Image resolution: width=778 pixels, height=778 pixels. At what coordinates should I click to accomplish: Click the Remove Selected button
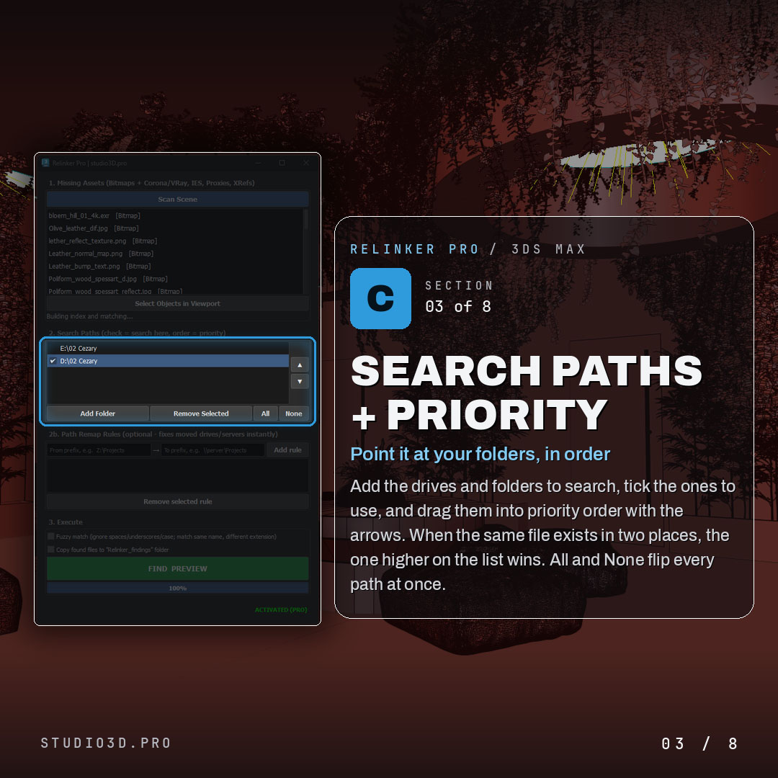coord(201,413)
